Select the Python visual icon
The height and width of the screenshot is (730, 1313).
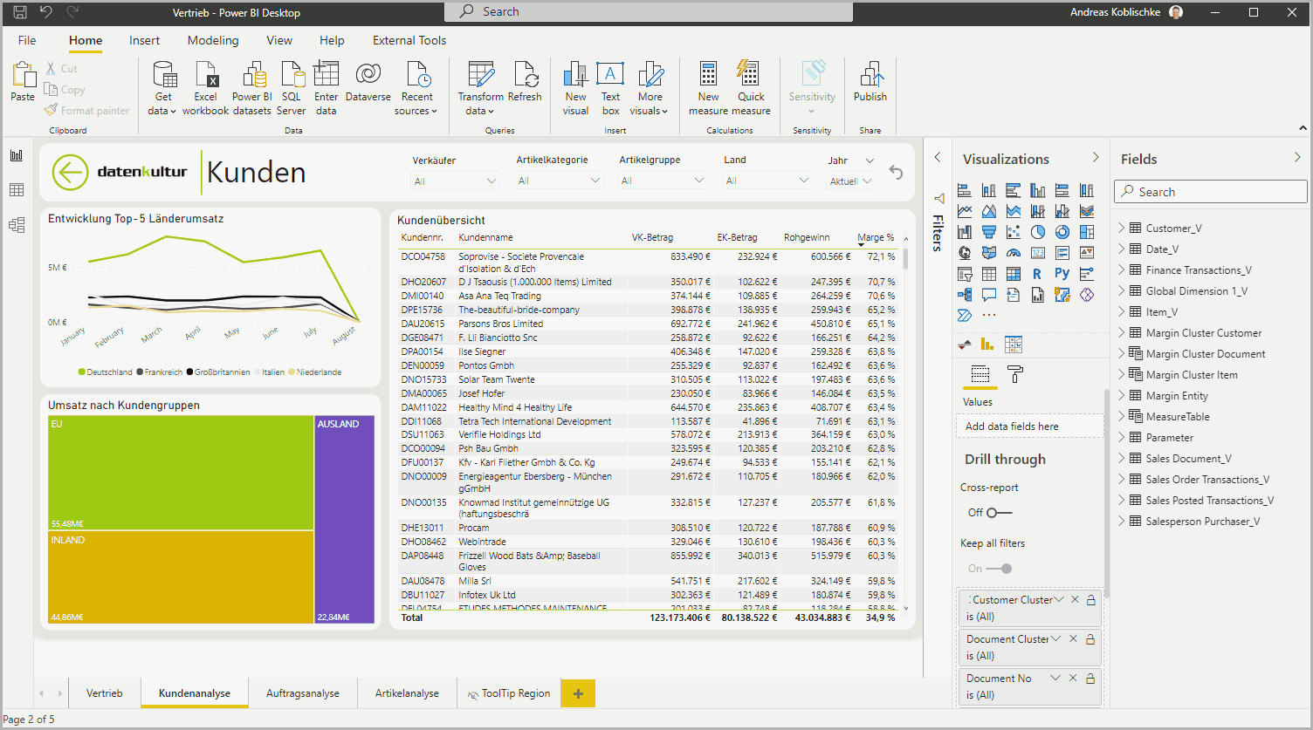(1062, 274)
